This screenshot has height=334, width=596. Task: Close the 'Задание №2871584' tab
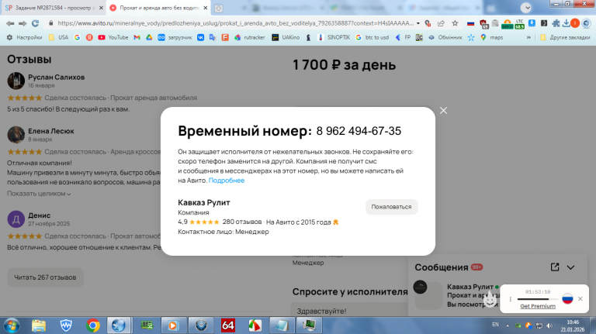pyautogui.click(x=101, y=8)
